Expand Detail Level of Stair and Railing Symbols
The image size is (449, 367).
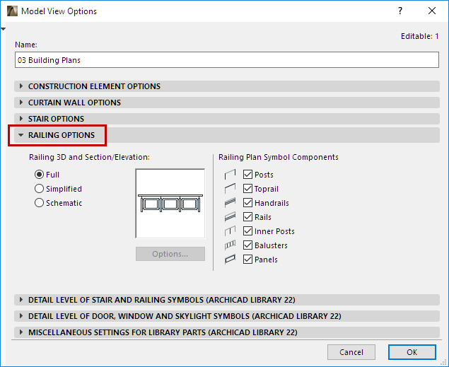pos(227,300)
